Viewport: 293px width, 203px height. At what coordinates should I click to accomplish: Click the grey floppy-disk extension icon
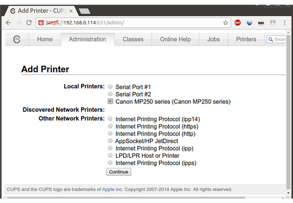273,23
